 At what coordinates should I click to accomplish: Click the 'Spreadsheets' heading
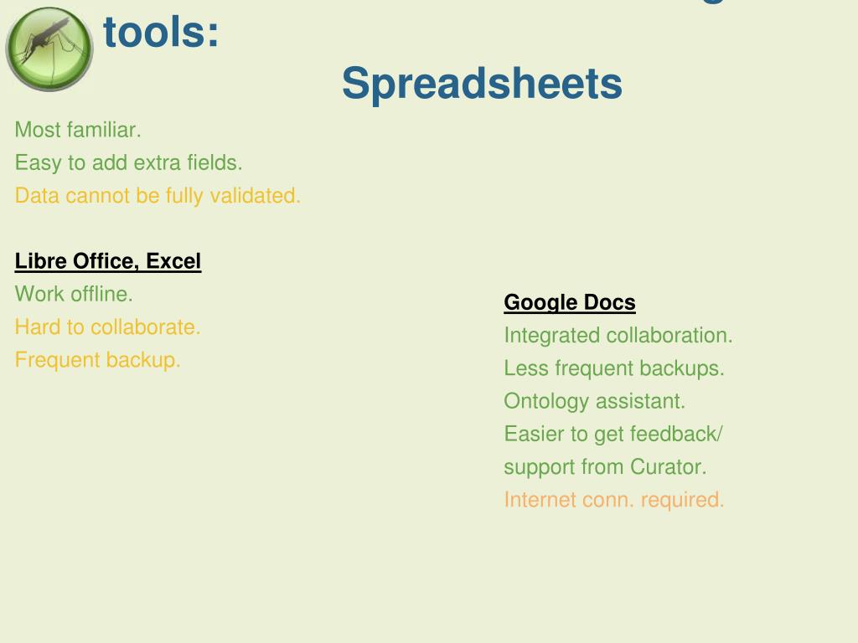click(x=482, y=84)
